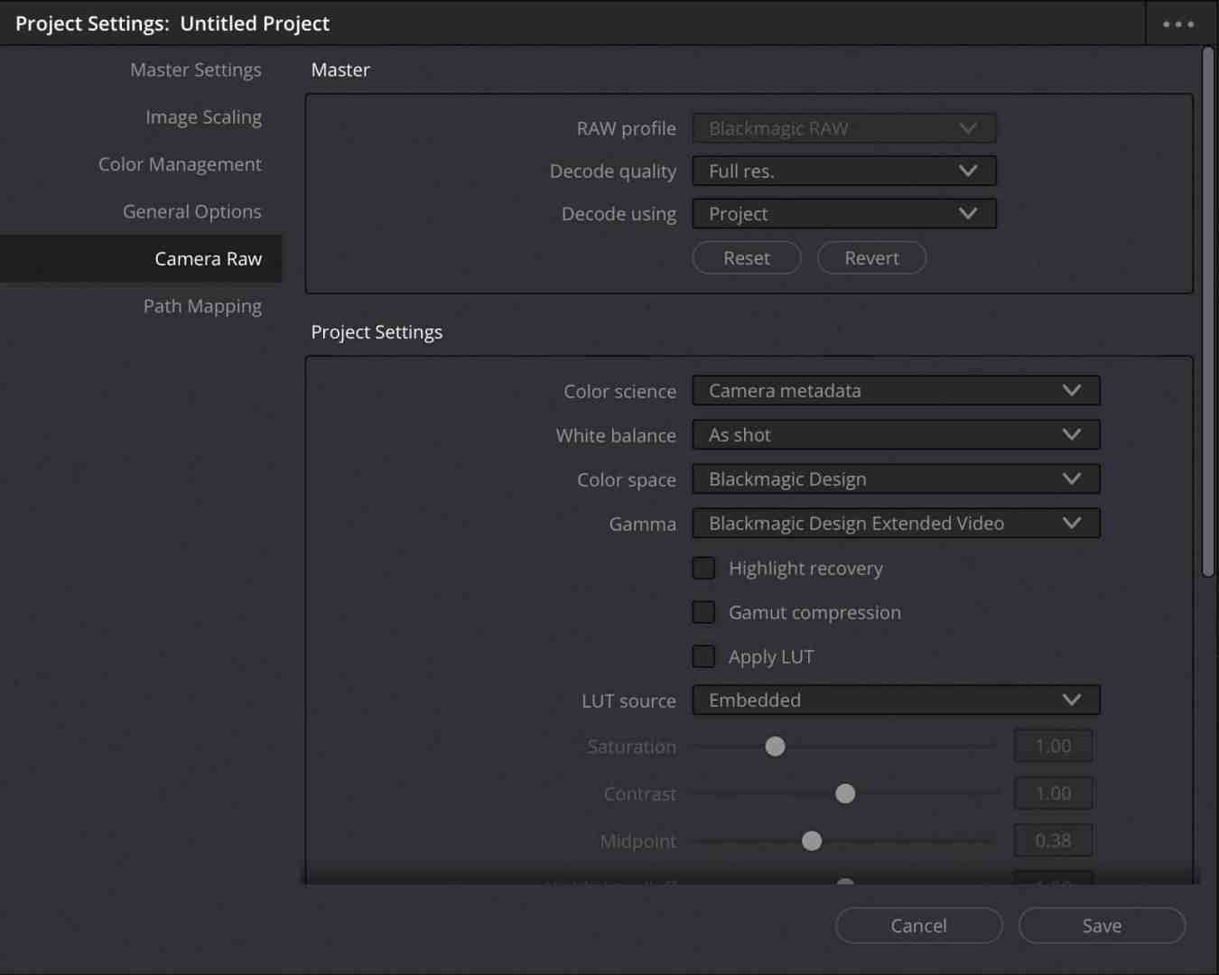This screenshot has width=1219, height=975.
Task: Open the Decode quality dropdown
Action: click(842, 171)
